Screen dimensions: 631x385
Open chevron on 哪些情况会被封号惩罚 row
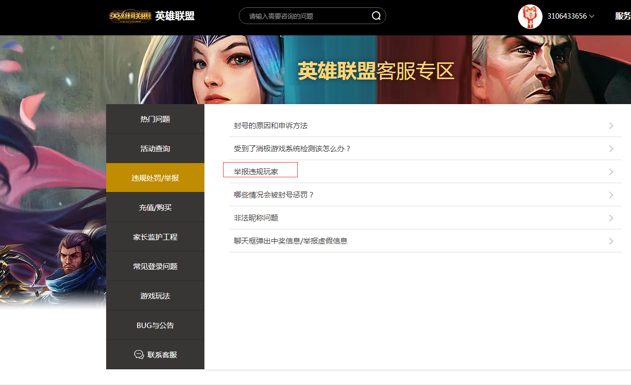point(611,195)
